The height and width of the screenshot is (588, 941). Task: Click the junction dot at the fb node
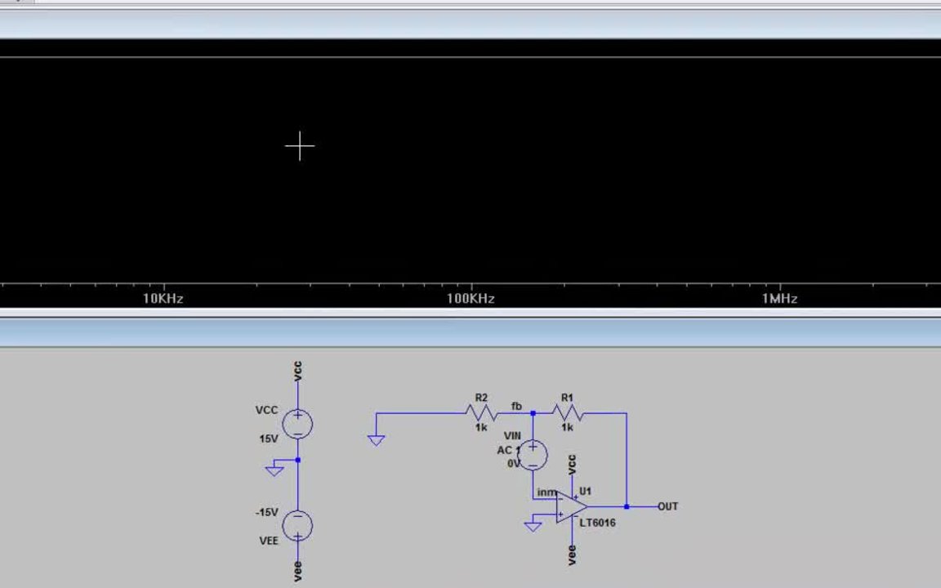coord(533,413)
